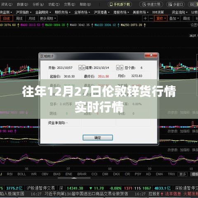Select the BOLL indicator tab
Image resolution: width=198 pixels, height=198 pixels.
point(21,174)
